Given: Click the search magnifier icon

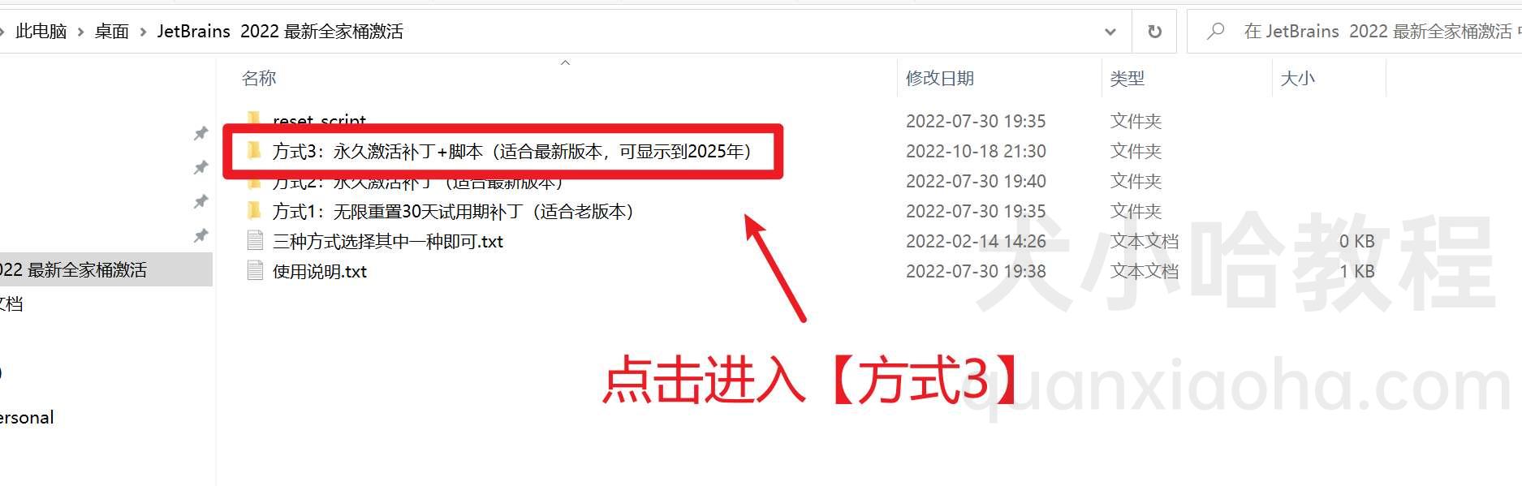Looking at the screenshot, I should (1215, 32).
